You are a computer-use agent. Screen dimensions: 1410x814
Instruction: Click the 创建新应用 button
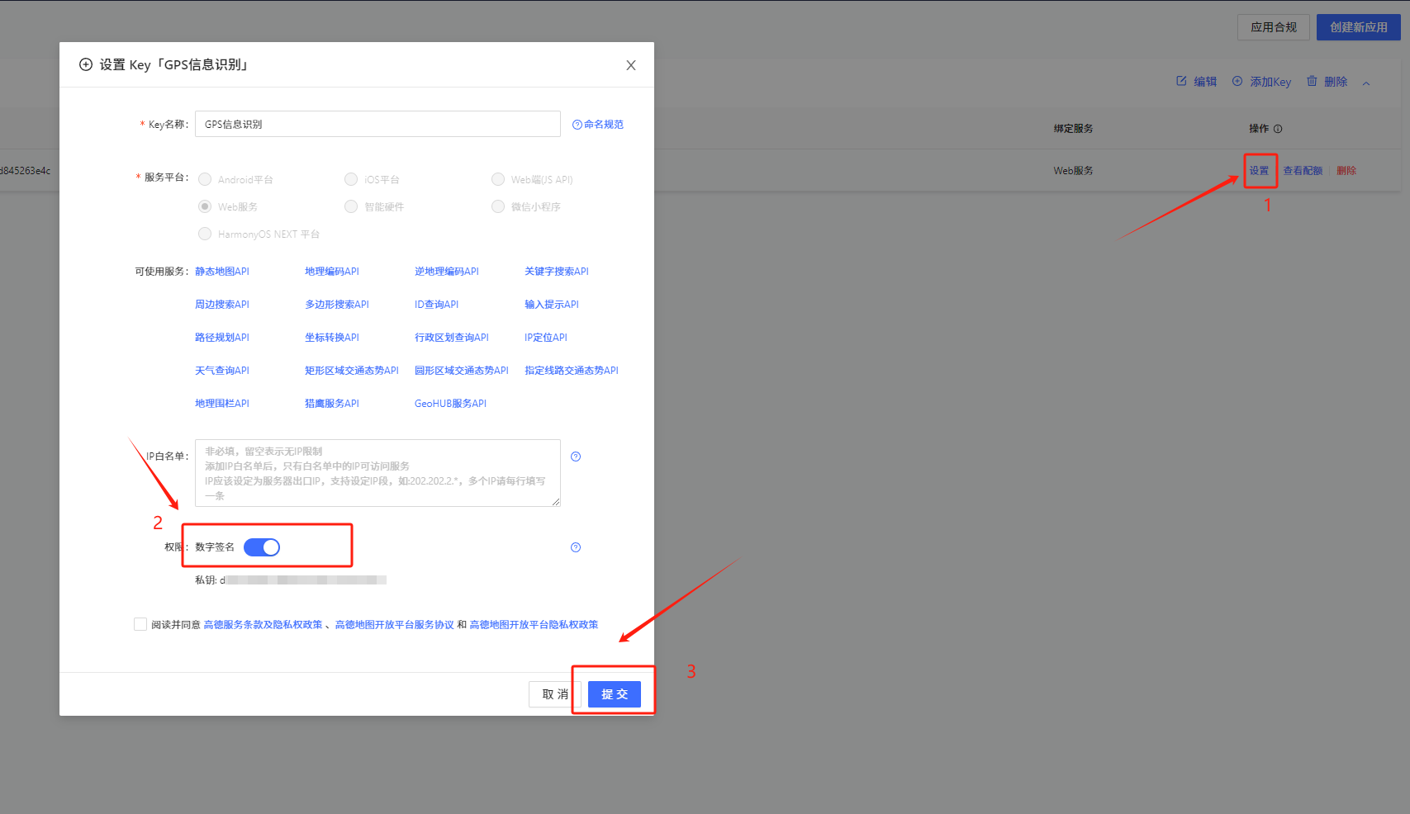1358,27
